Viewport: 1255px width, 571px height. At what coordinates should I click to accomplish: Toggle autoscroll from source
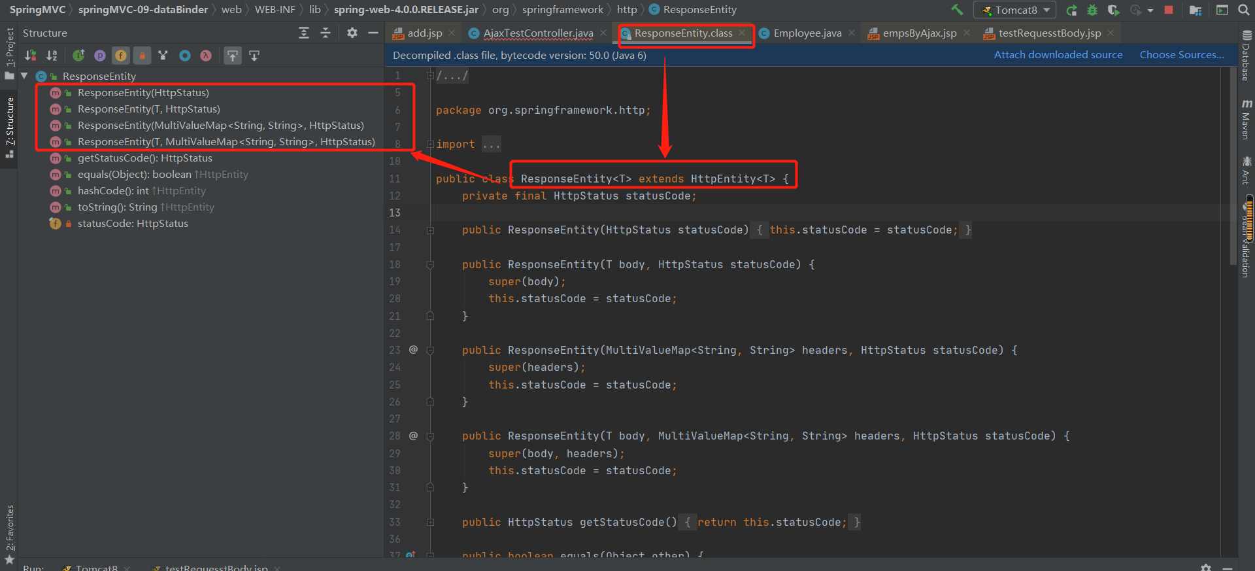(254, 56)
